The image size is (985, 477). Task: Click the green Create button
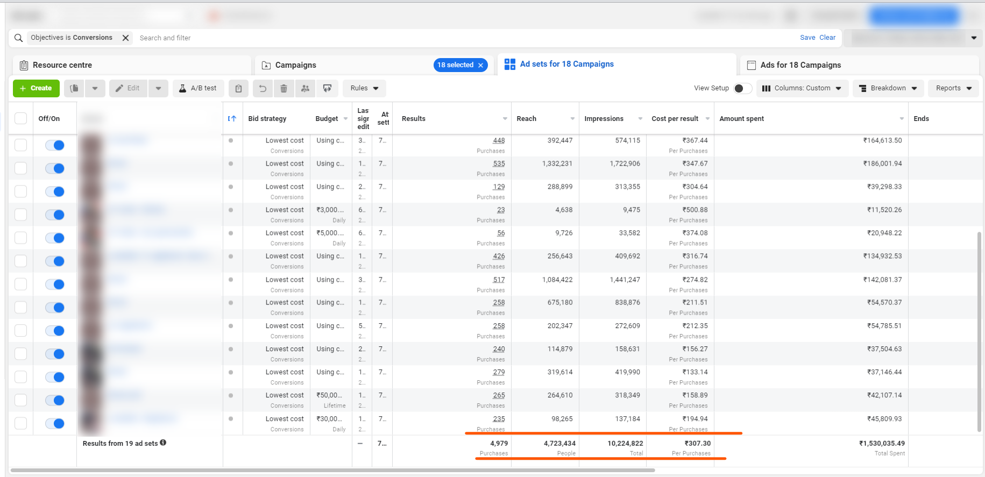click(36, 88)
